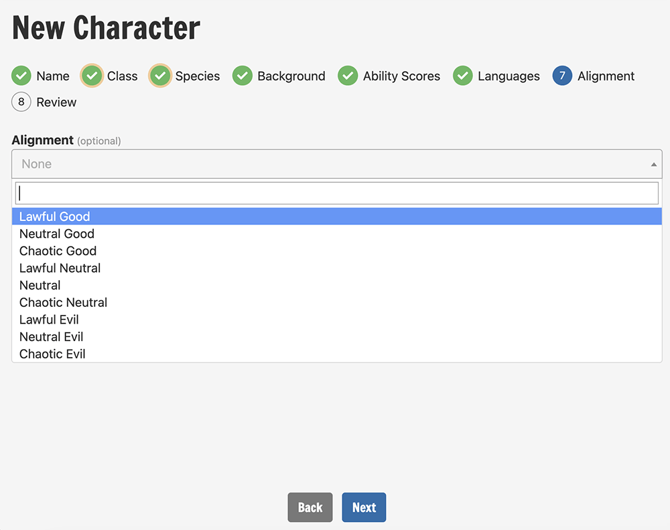
Task: Click the dropdown arrow of Alignment select
Action: click(x=653, y=164)
